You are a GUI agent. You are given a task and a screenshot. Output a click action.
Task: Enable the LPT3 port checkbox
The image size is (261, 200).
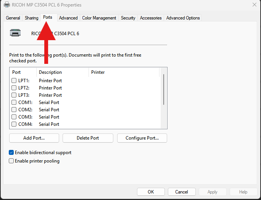pyautogui.click(x=14, y=95)
